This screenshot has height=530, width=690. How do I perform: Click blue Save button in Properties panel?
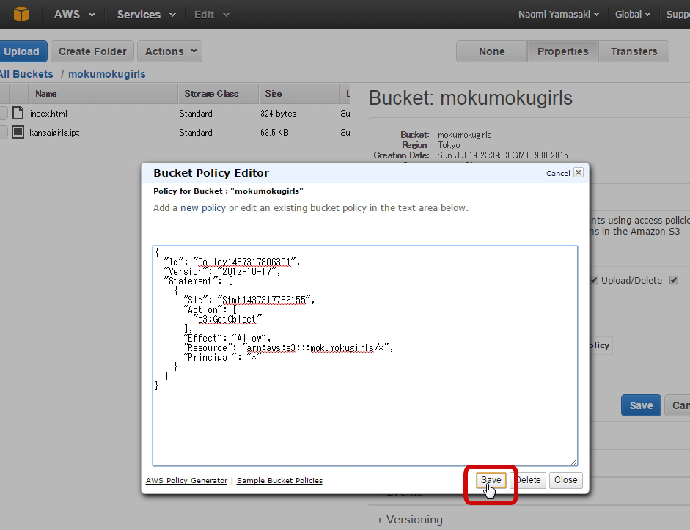(x=641, y=405)
